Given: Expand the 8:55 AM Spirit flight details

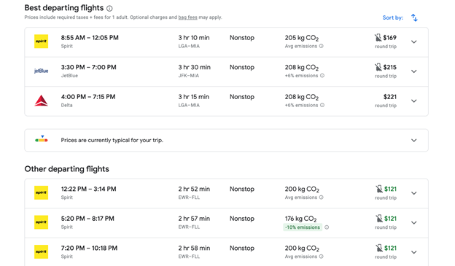Looking at the screenshot, I should pos(414,42).
